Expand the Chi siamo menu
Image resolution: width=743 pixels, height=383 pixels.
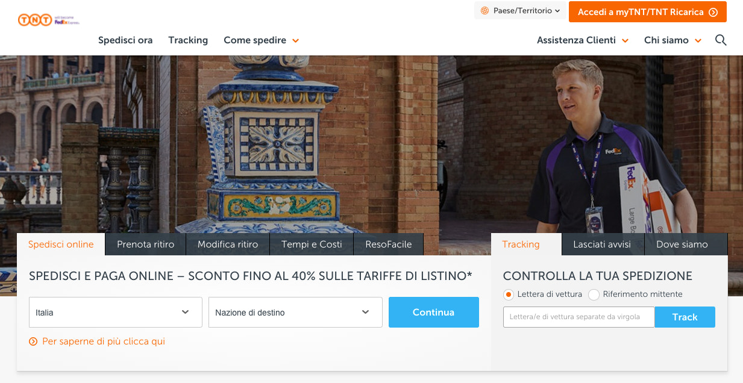tap(672, 40)
